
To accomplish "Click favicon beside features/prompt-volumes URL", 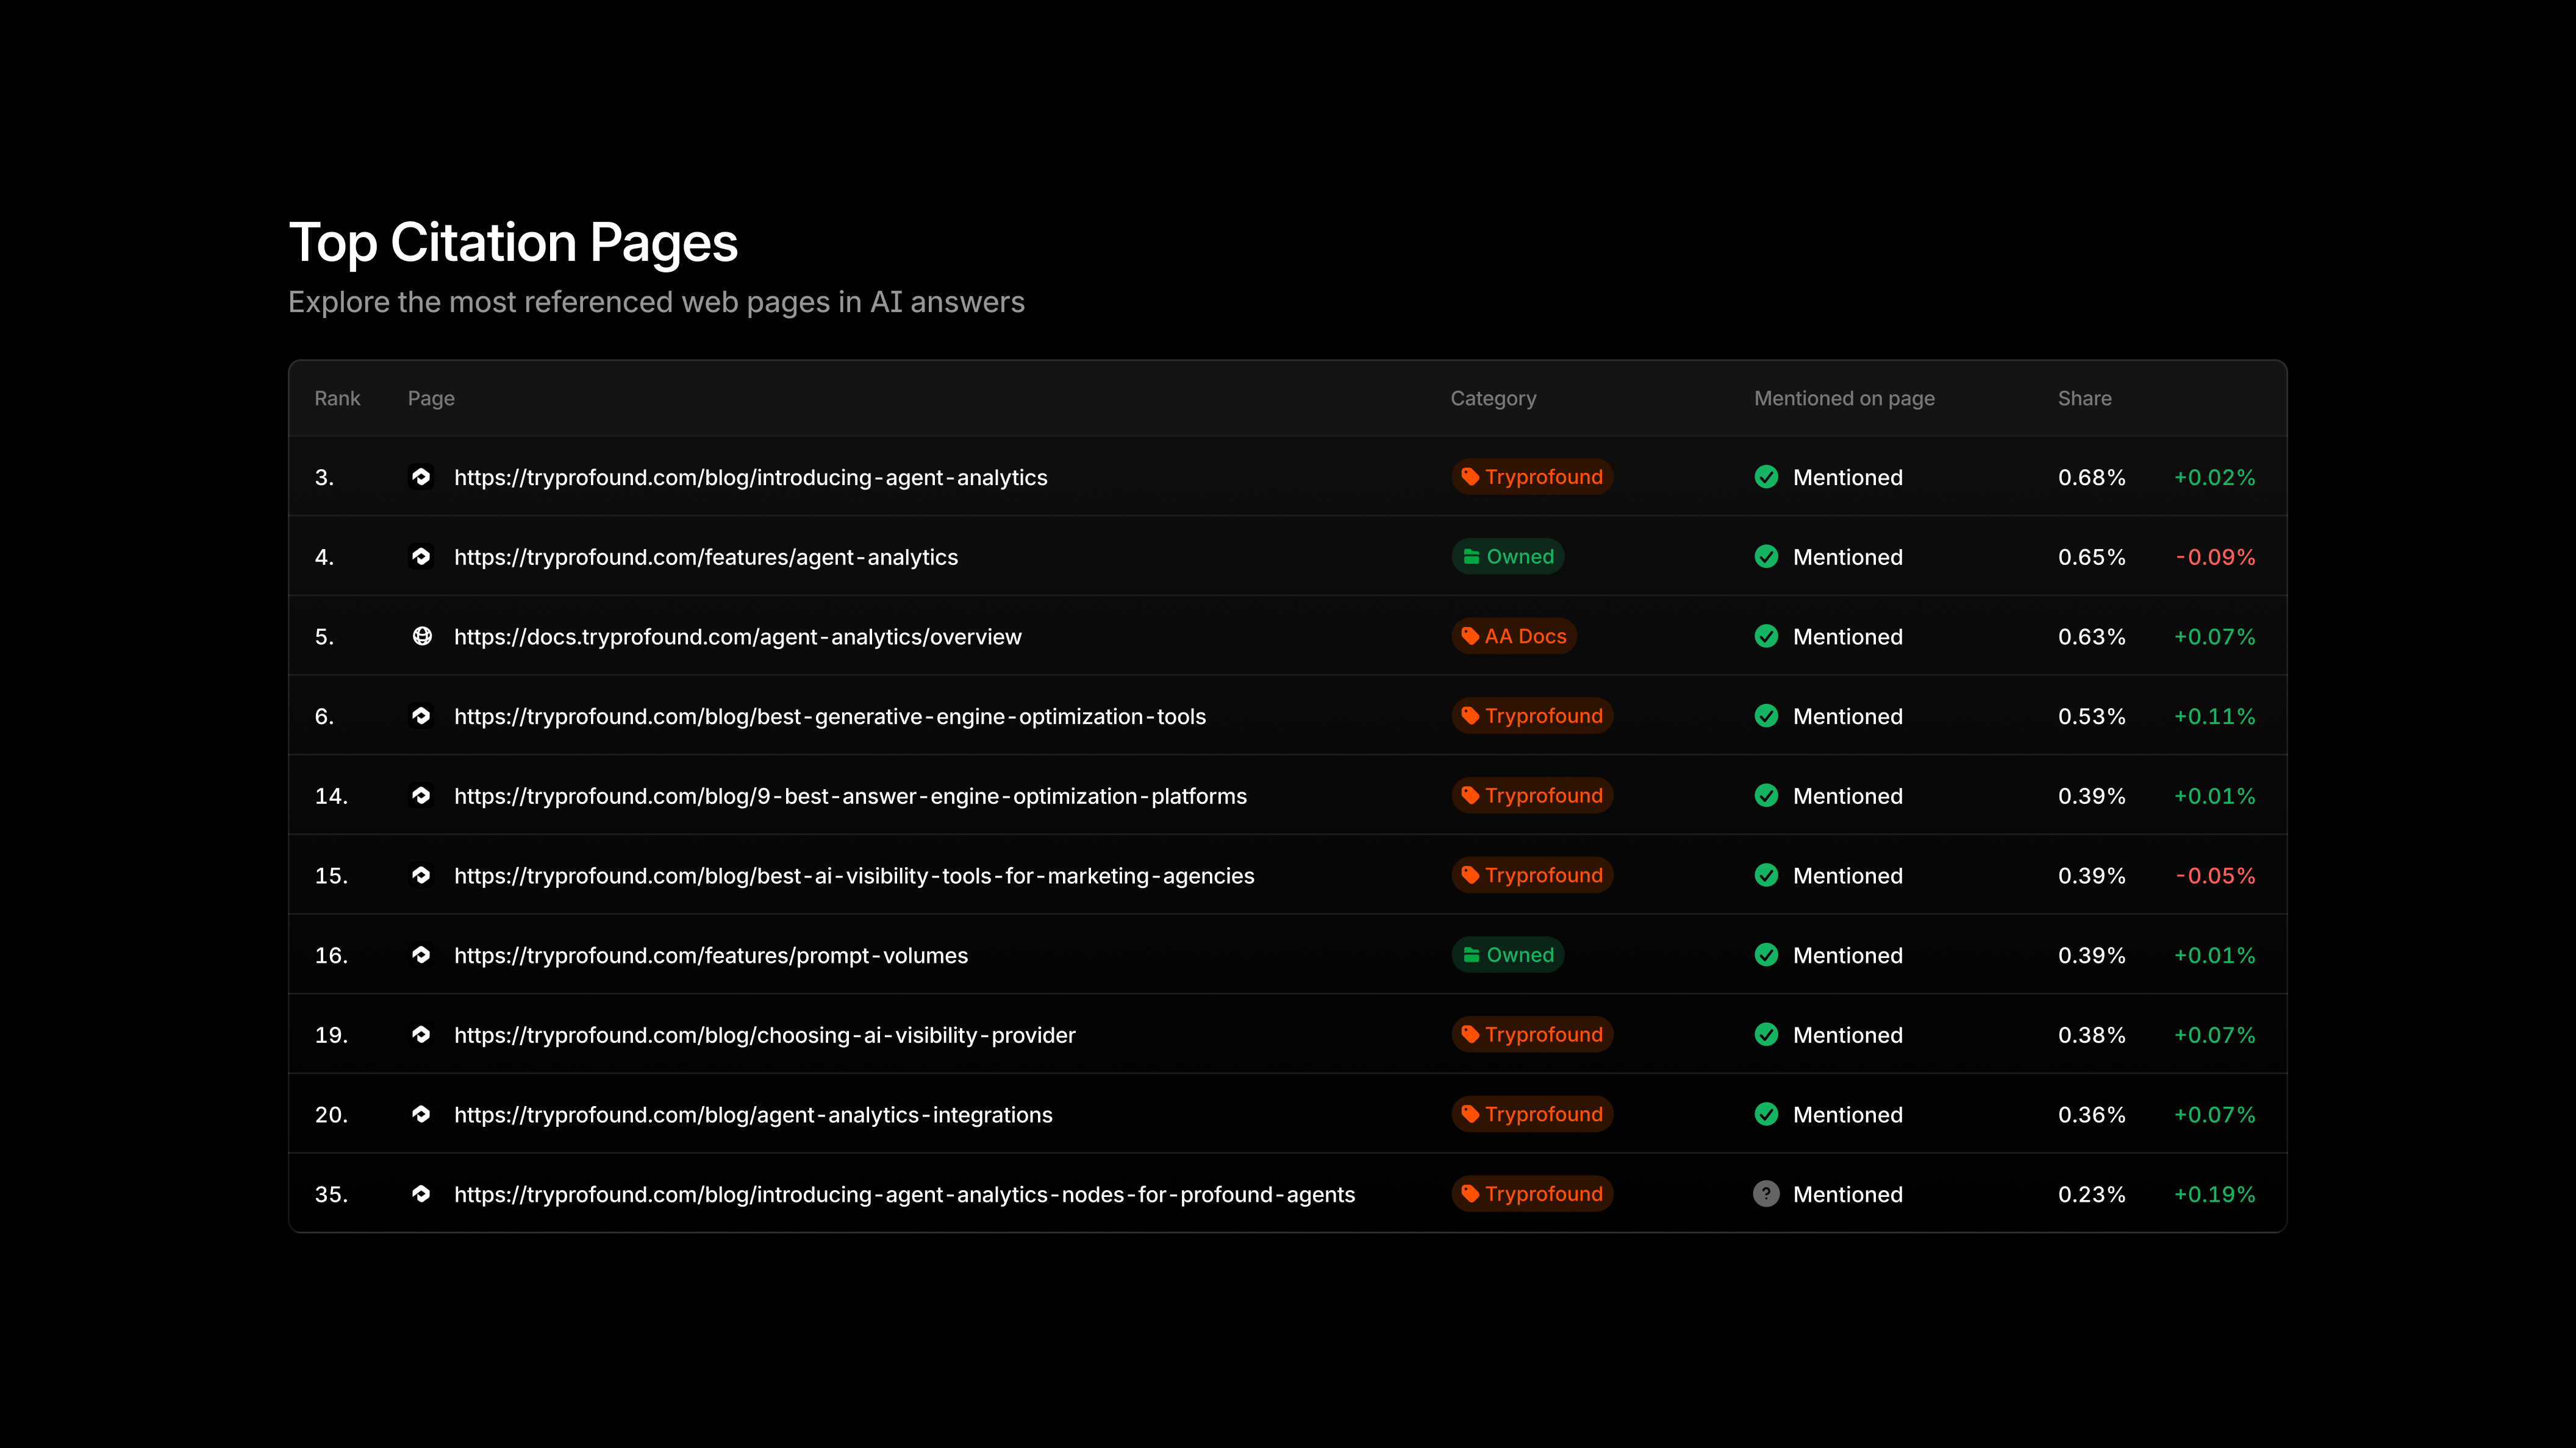I will pyautogui.click(x=421, y=954).
